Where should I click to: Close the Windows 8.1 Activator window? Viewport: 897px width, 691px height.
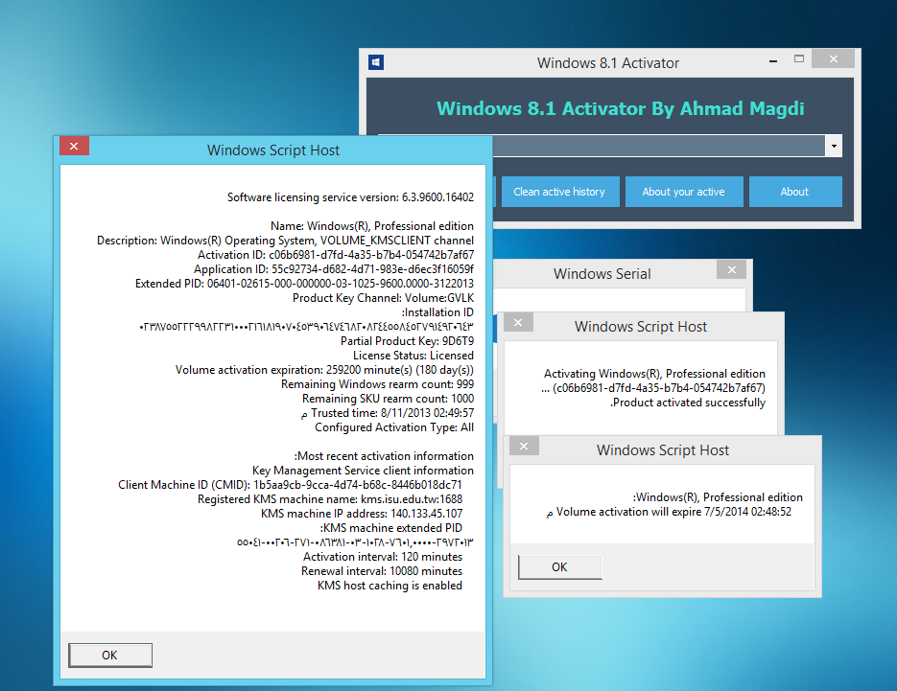click(x=832, y=58)
